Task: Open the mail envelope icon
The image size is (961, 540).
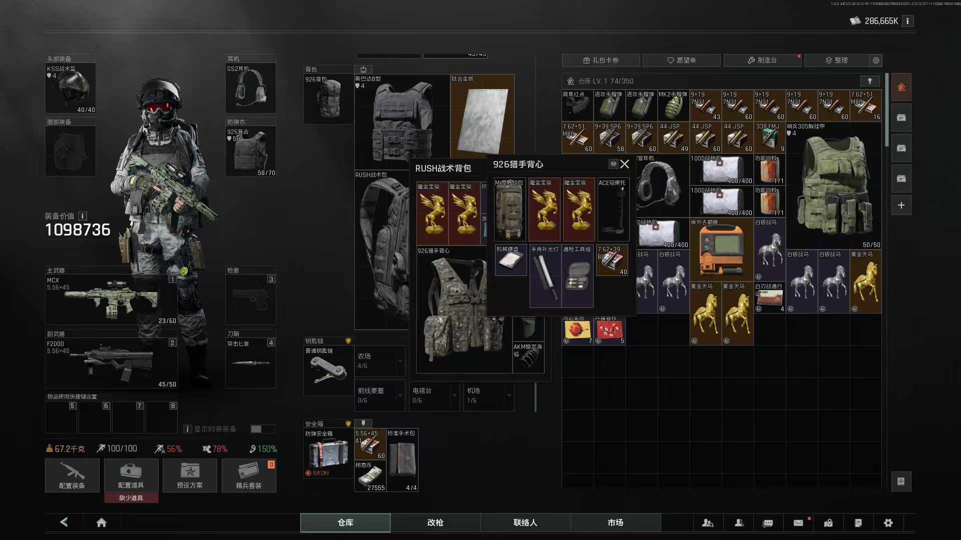Action: click(798, 523)
